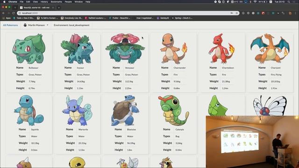Click Wartortle's types value Water
The width and height of the screenshot is (299, 168).
coord(81,136)
